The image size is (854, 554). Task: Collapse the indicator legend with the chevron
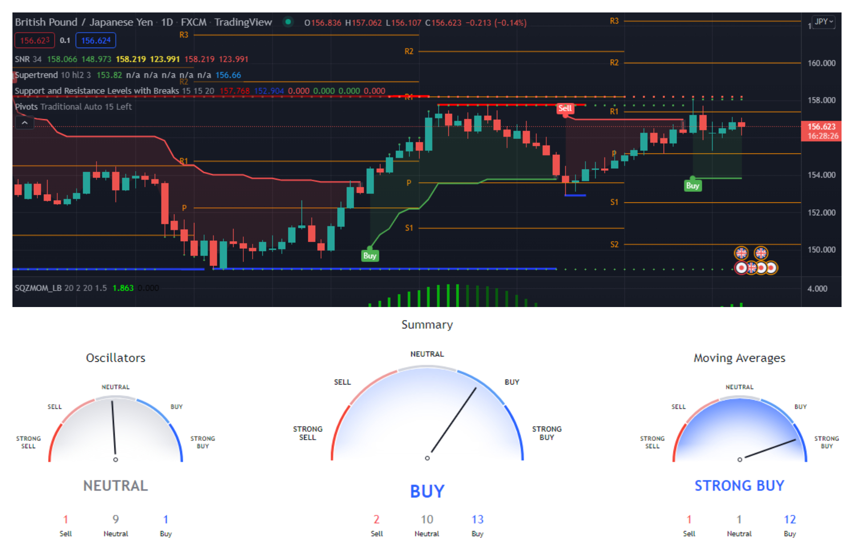point(25,122)
